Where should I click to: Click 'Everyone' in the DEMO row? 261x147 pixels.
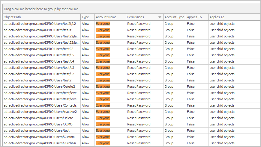tap(103, 125)
